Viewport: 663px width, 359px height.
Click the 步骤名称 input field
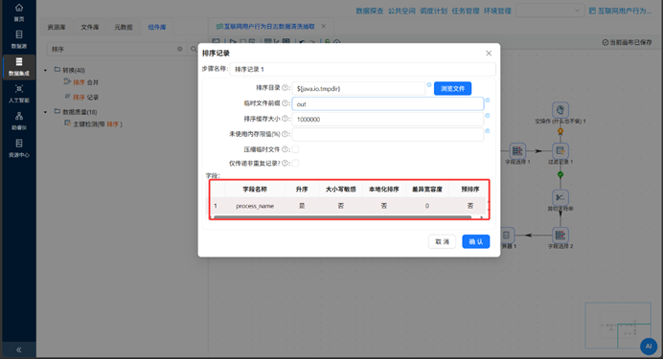point(363,69)
